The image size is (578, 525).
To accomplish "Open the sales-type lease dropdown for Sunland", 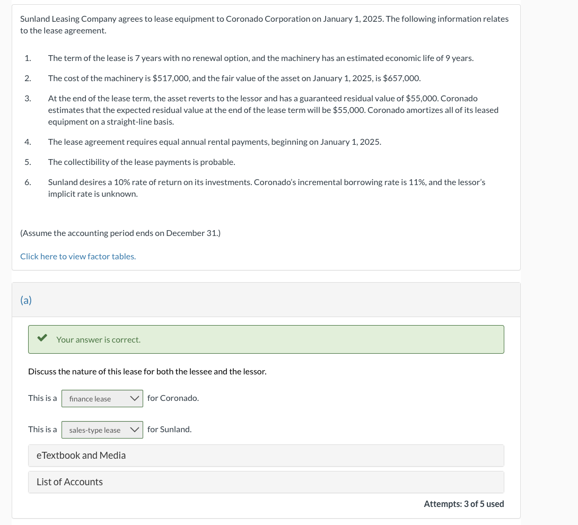I will 102,430.
